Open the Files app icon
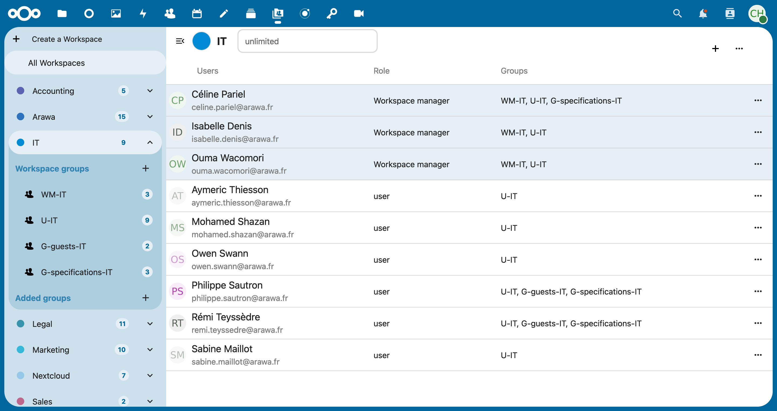The height and width of the screenshot is (411, 777). tap(62, 13)
